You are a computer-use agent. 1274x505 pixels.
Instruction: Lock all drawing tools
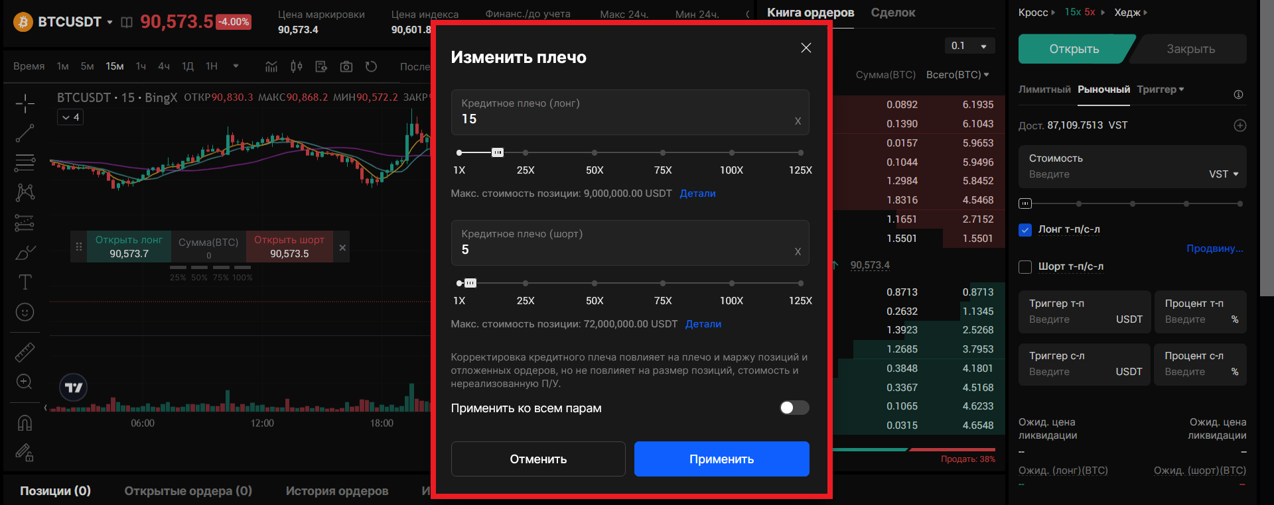tap(25, 452)
